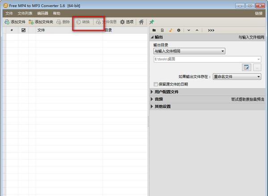The image size is (268, 196).
Task: Select the orange music note icon in the settings panel
Action: tap(171, 30)
